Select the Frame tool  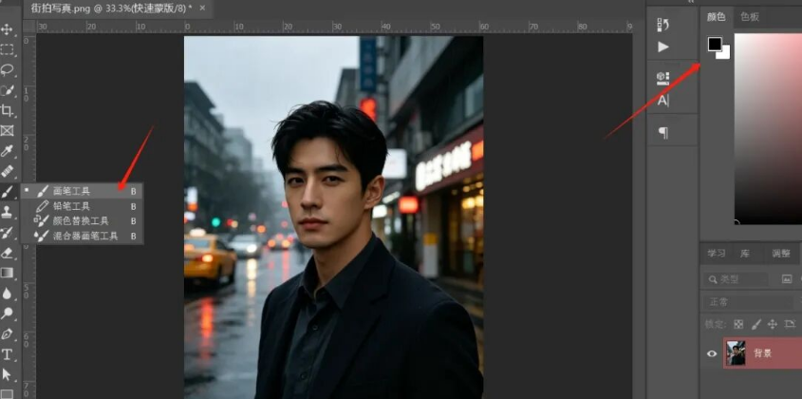tap(7, 130)
